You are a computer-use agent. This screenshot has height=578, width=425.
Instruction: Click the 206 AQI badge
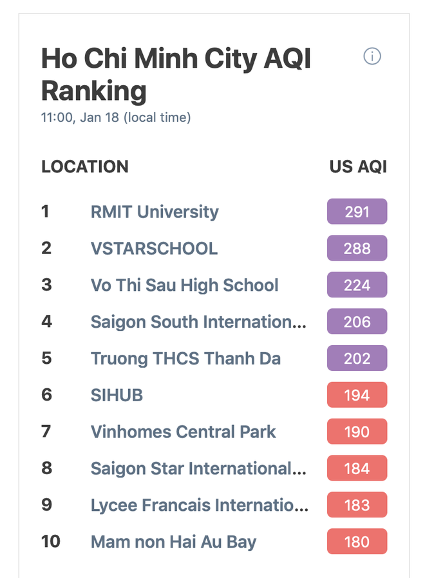(357, 322)
